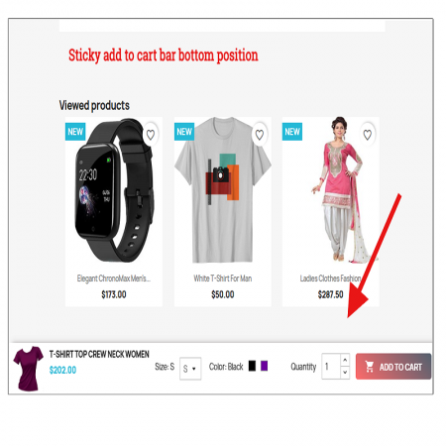Click the NEW badge on ladies clothes product
The width and height of the screenshot is (446, 446).
point(292,132)
